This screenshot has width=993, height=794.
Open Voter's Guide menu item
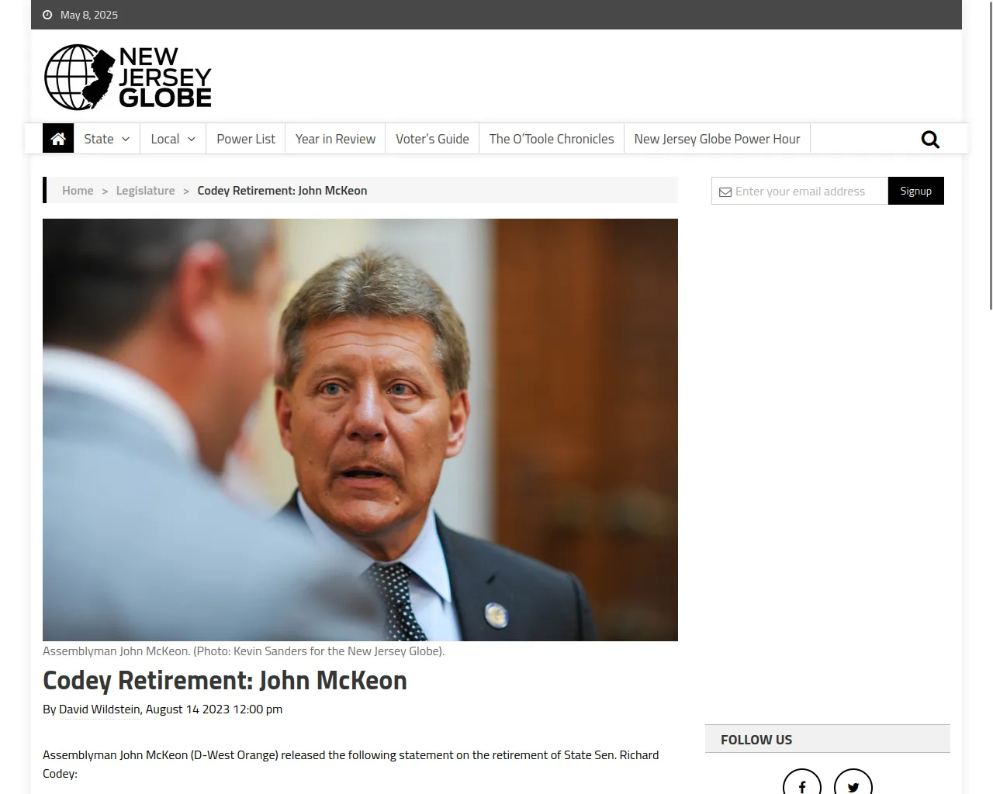[x=432, y=139]
